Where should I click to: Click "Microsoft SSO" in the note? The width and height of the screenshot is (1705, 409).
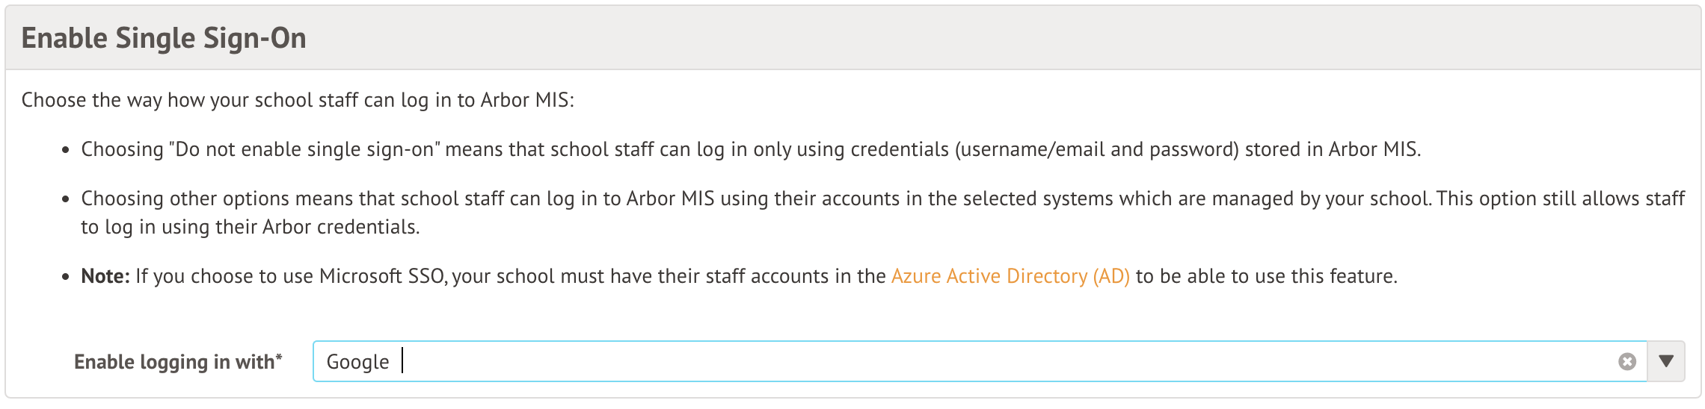(x=383, y=276)
